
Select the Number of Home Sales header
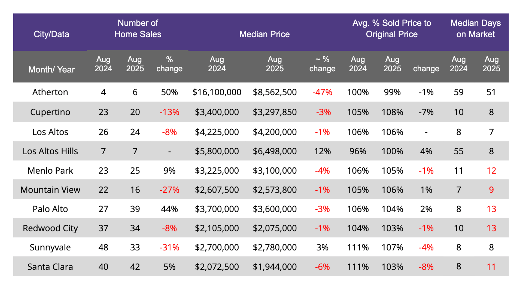pyautogui.click(x=138, y=29)
